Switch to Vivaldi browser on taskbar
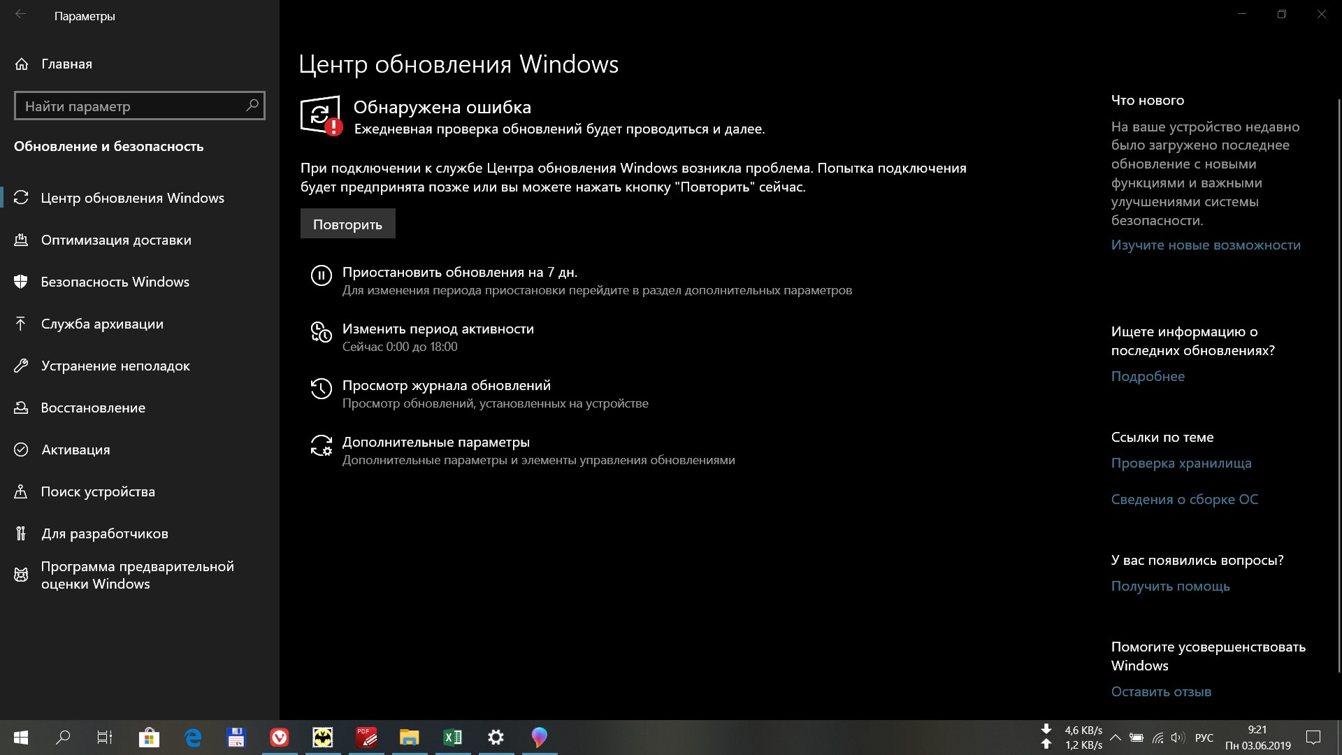This screenshot has height=755, width=1342. click(280, 738)
